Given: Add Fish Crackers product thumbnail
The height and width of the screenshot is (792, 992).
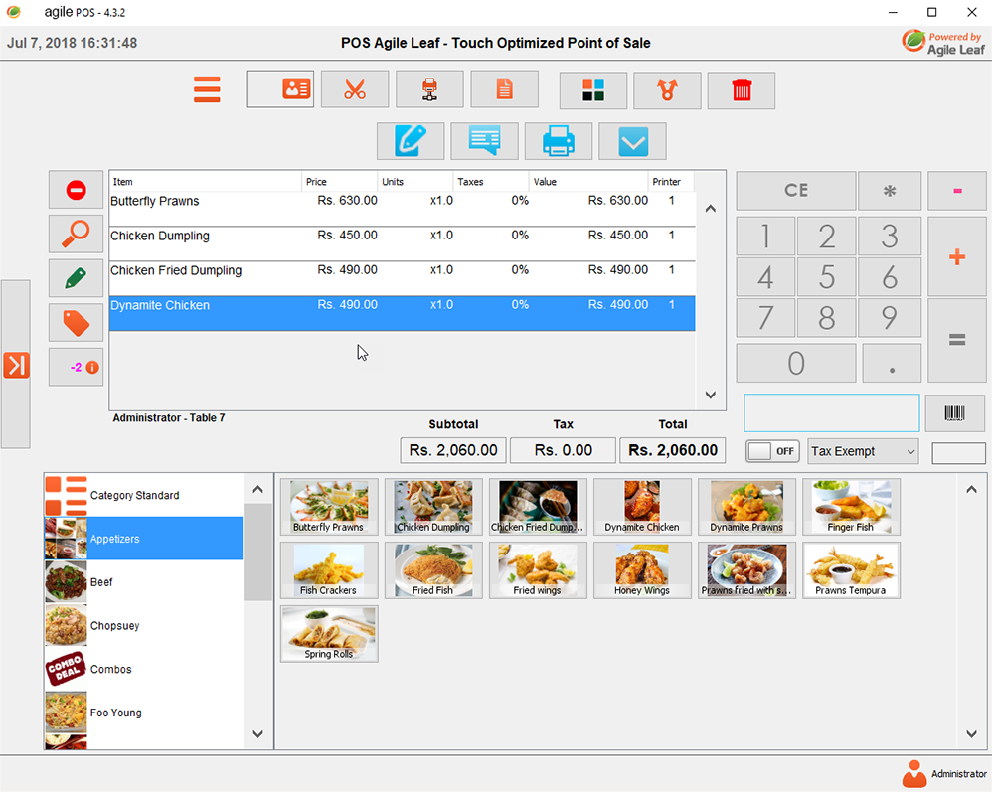Looking at the screenshot, I should [329, 570].
